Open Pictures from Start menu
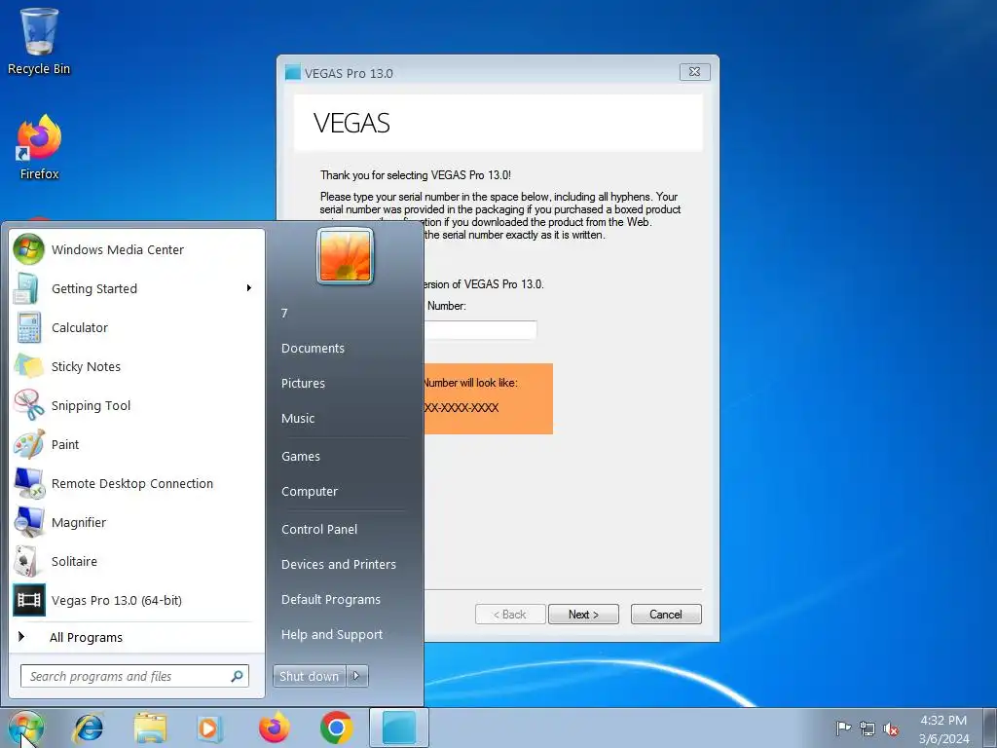 point(303,383)
